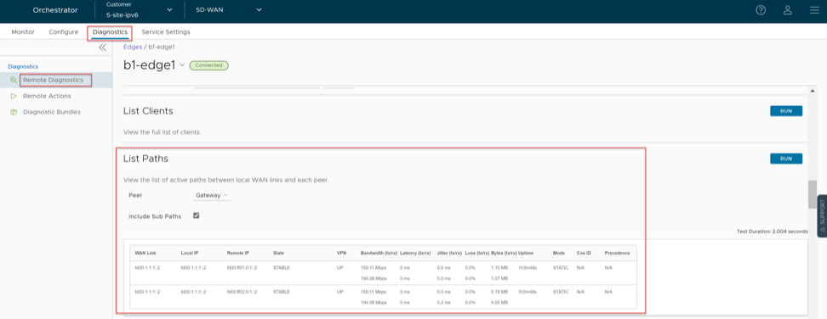Toggle the Include Sub Paths checkbox
Viewport: 827px width, 319px height.
197,215
